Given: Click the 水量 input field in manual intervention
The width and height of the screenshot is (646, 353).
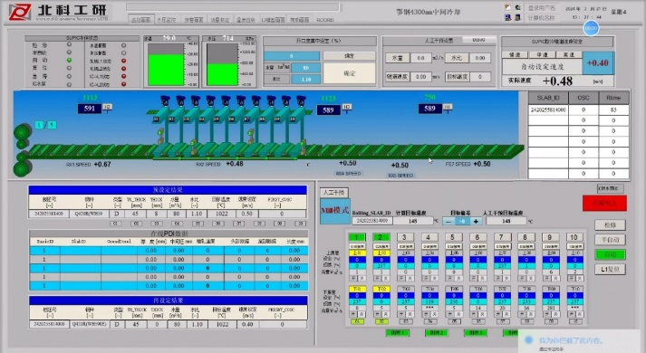Looking at the screenshot, I should (420, 58).
